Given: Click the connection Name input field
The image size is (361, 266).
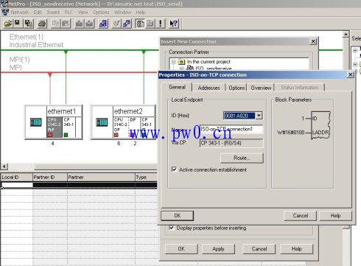Looking at the screenshot, I should coord(231,129).
